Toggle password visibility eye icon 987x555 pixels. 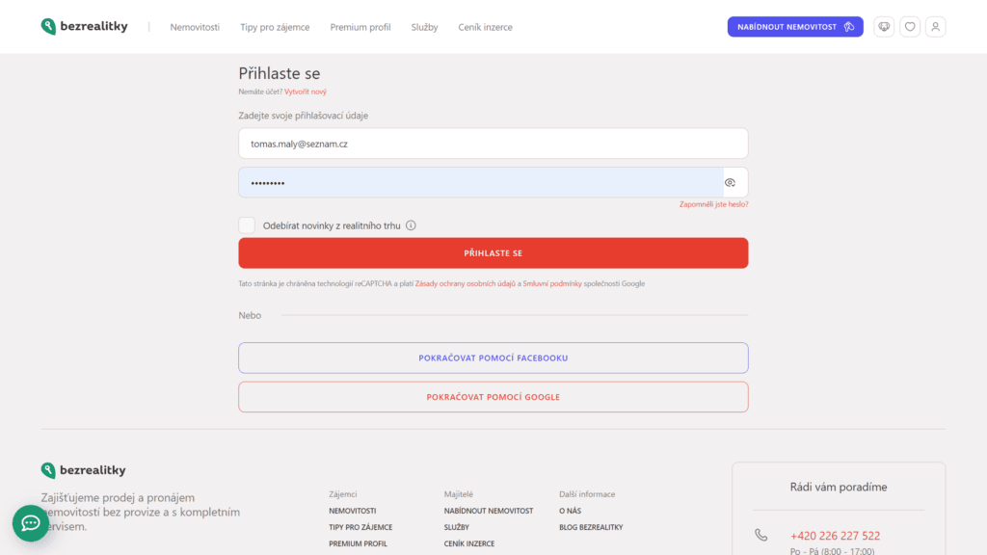730,183
